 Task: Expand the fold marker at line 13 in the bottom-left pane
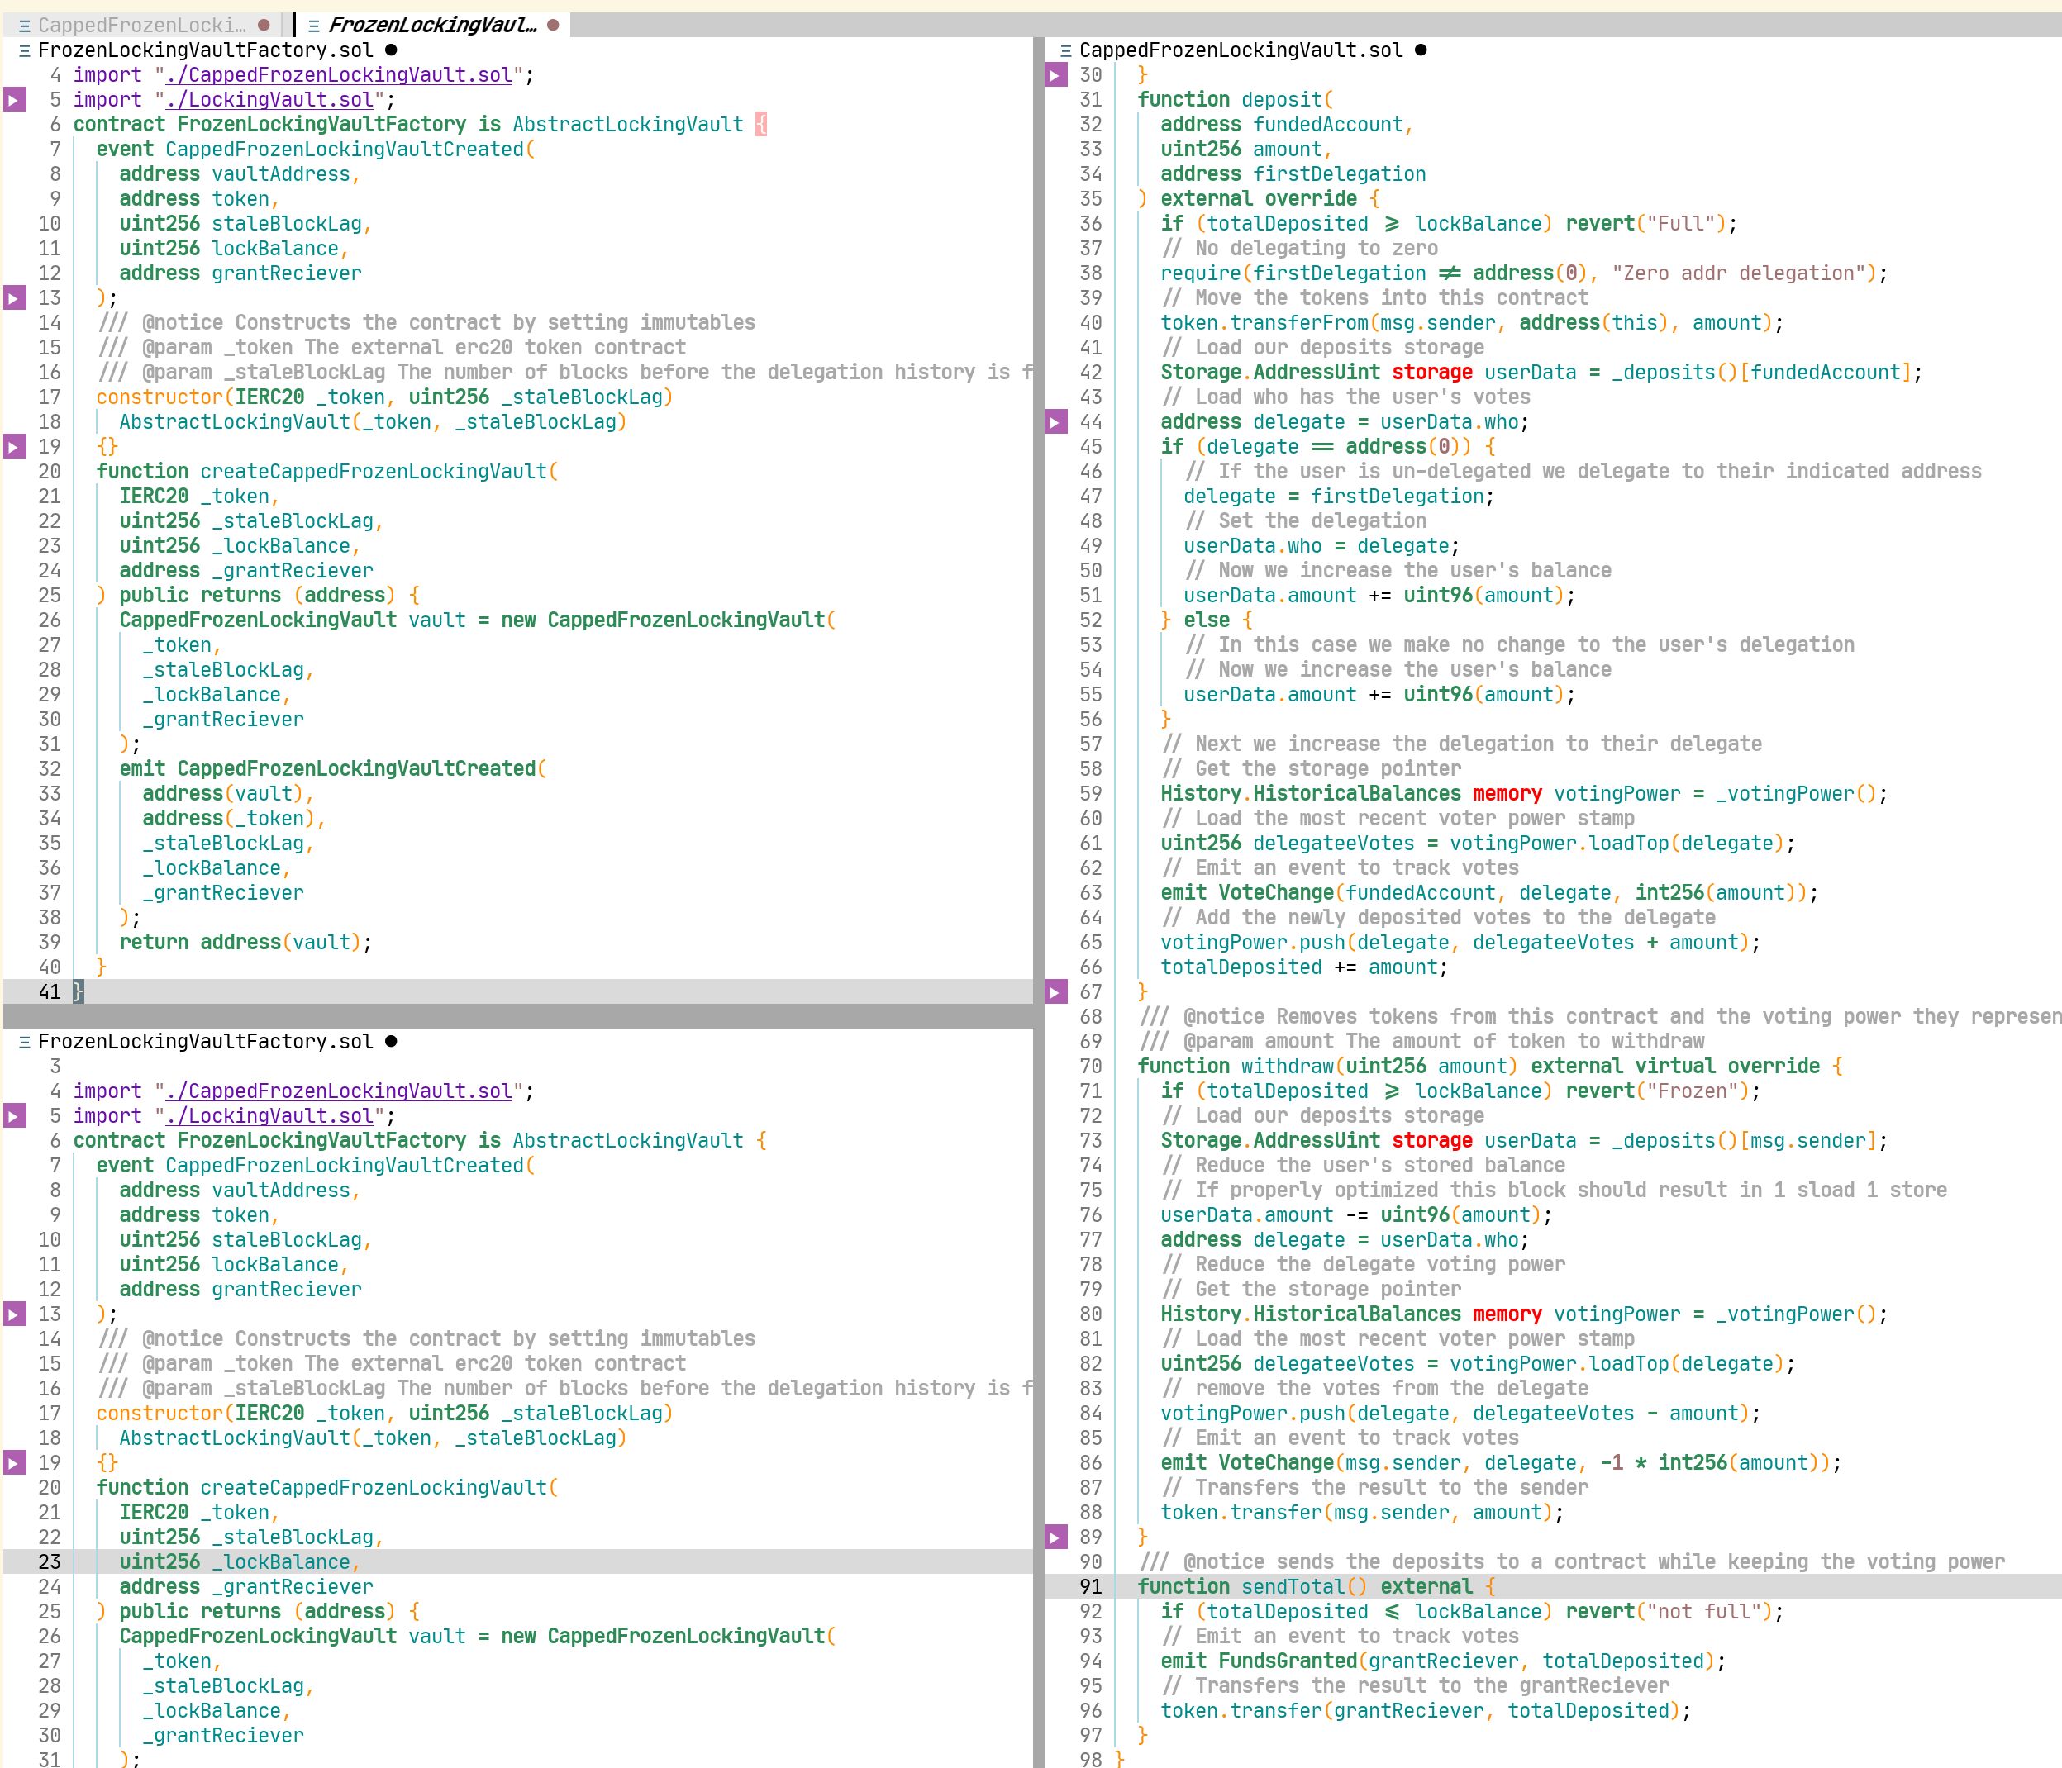coord(14,1314)
